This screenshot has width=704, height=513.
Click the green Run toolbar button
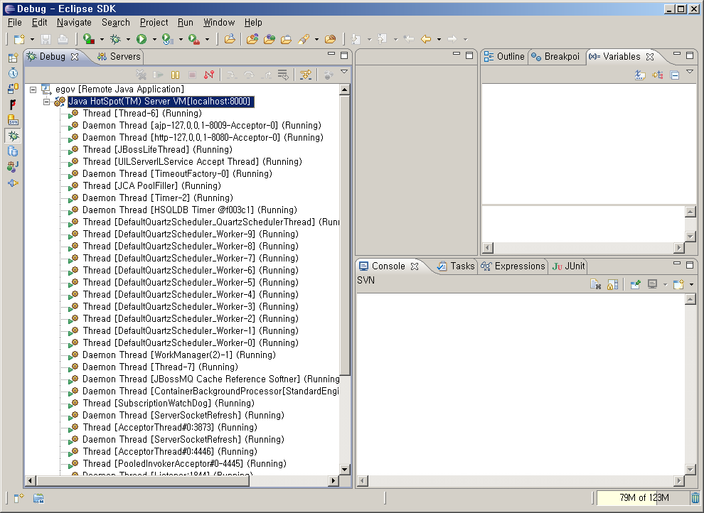142,39
